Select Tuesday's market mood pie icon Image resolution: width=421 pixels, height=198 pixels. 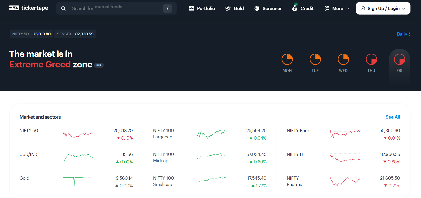(x=315, y=60)
